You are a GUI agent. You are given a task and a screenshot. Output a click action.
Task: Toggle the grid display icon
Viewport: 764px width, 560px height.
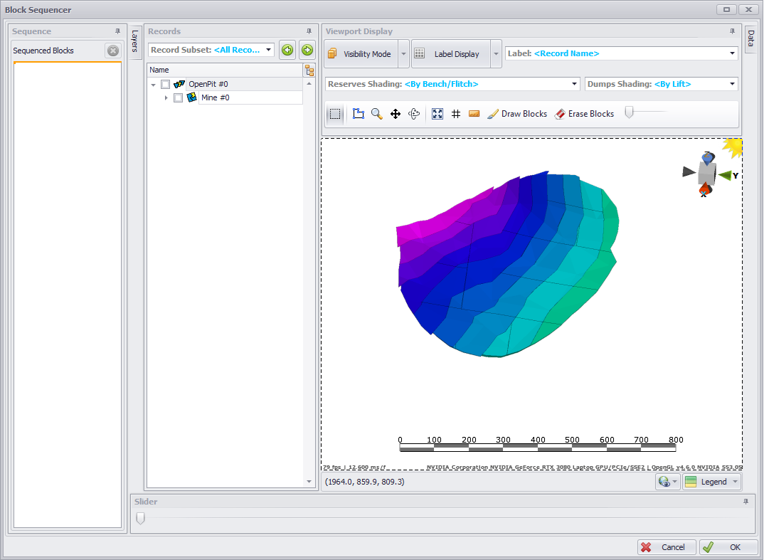tap(456, 114)
